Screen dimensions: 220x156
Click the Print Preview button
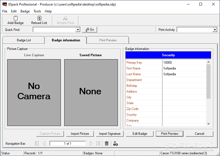coord(170,134)
